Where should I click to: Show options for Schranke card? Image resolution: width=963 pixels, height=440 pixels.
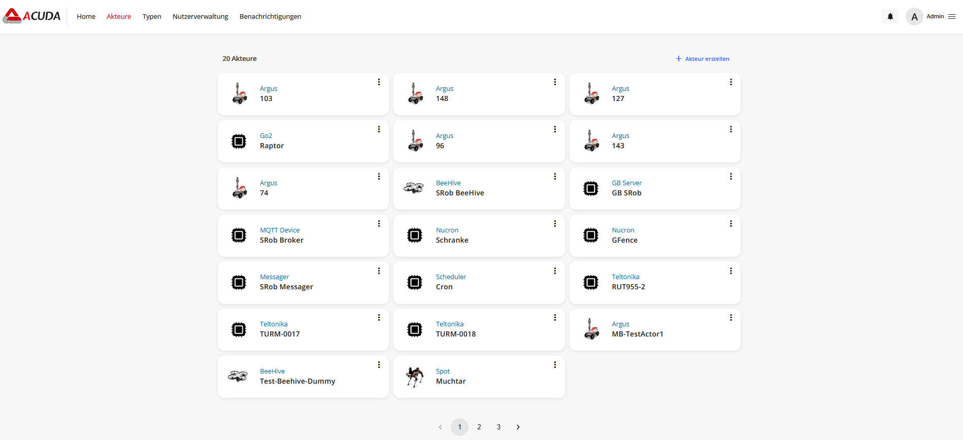tap(555, 224)
